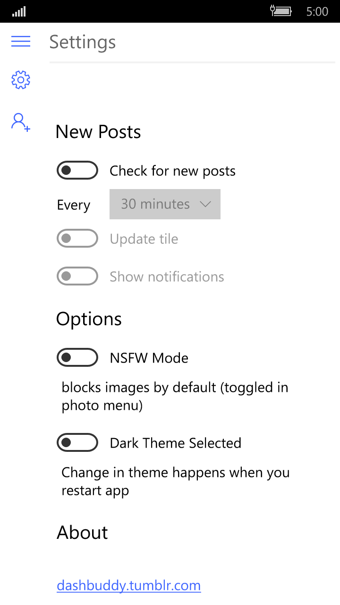Turn on NSFW Mode toggle
Viewport: 340px width, 605px height.
click(77, 357)
